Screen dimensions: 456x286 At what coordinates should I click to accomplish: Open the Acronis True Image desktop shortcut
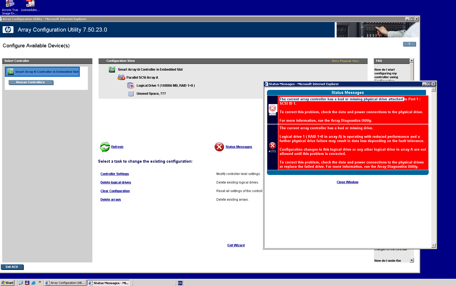point(10,7)
